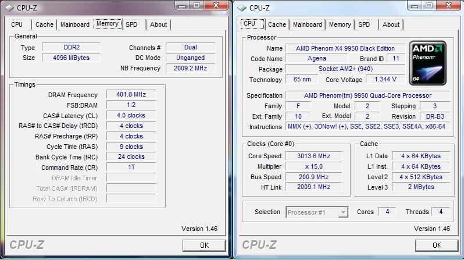
Task: Click the Socket AM2+ (940) package value
Action: tap(345, 69)
